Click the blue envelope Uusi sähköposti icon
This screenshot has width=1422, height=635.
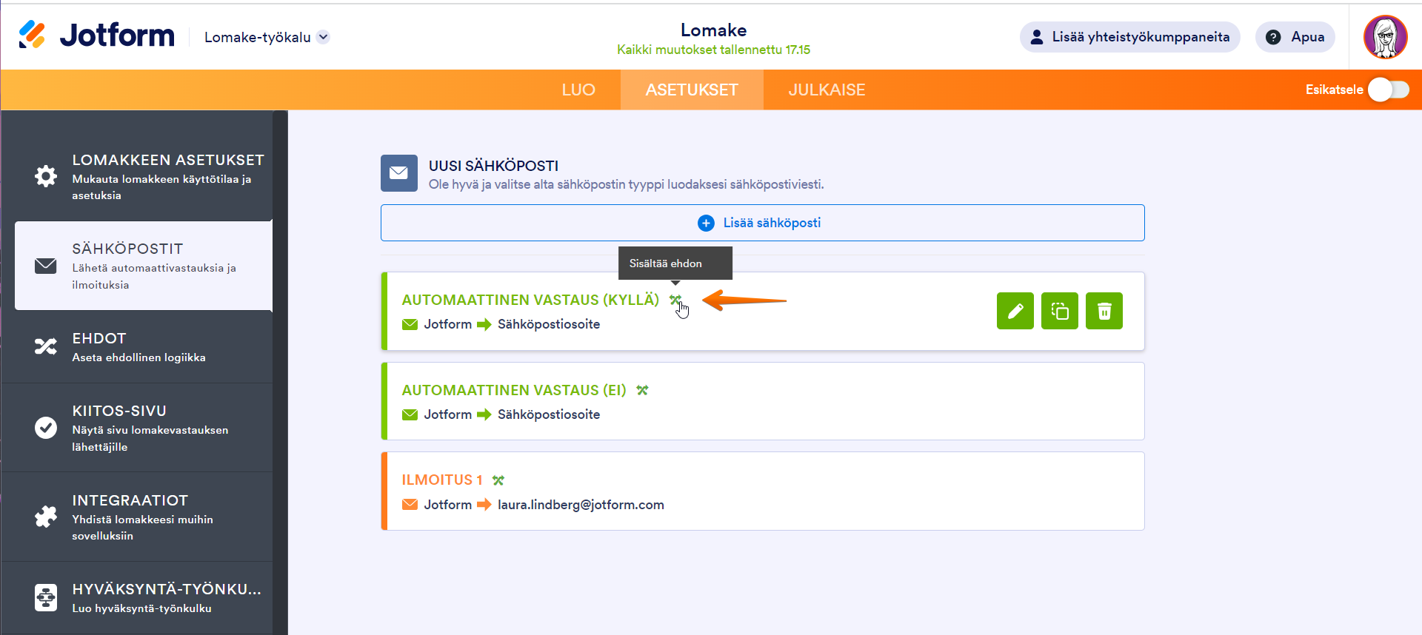398,173
